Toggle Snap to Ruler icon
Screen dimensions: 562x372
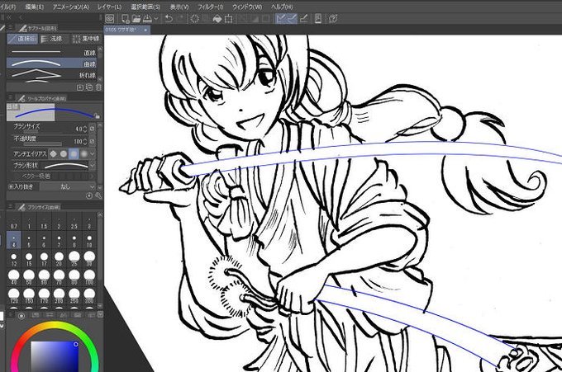281,19
